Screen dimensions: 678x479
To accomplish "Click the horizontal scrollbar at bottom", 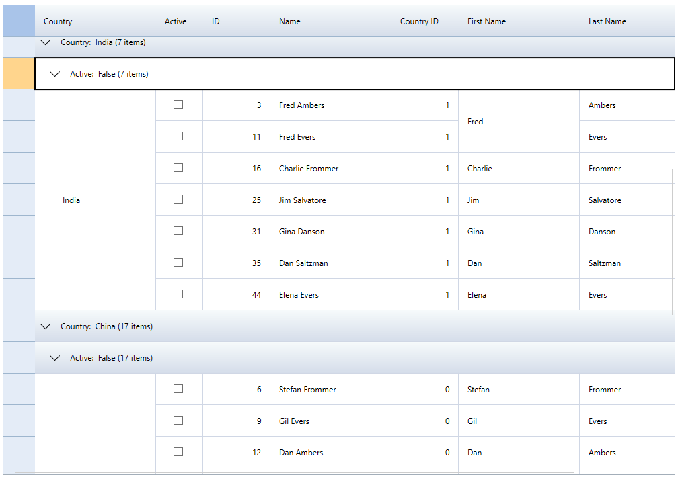I will [x=296, y=473].
